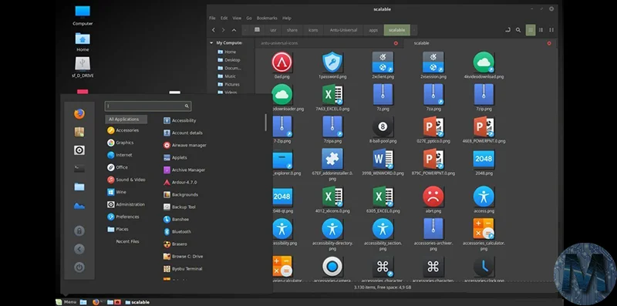Click the apps path breadcrumb
The height and width of the screenshot is (306, 617).
pyautogui.click(x=373, y=30)
